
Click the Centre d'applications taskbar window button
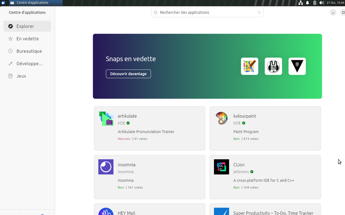coord(35,3)
